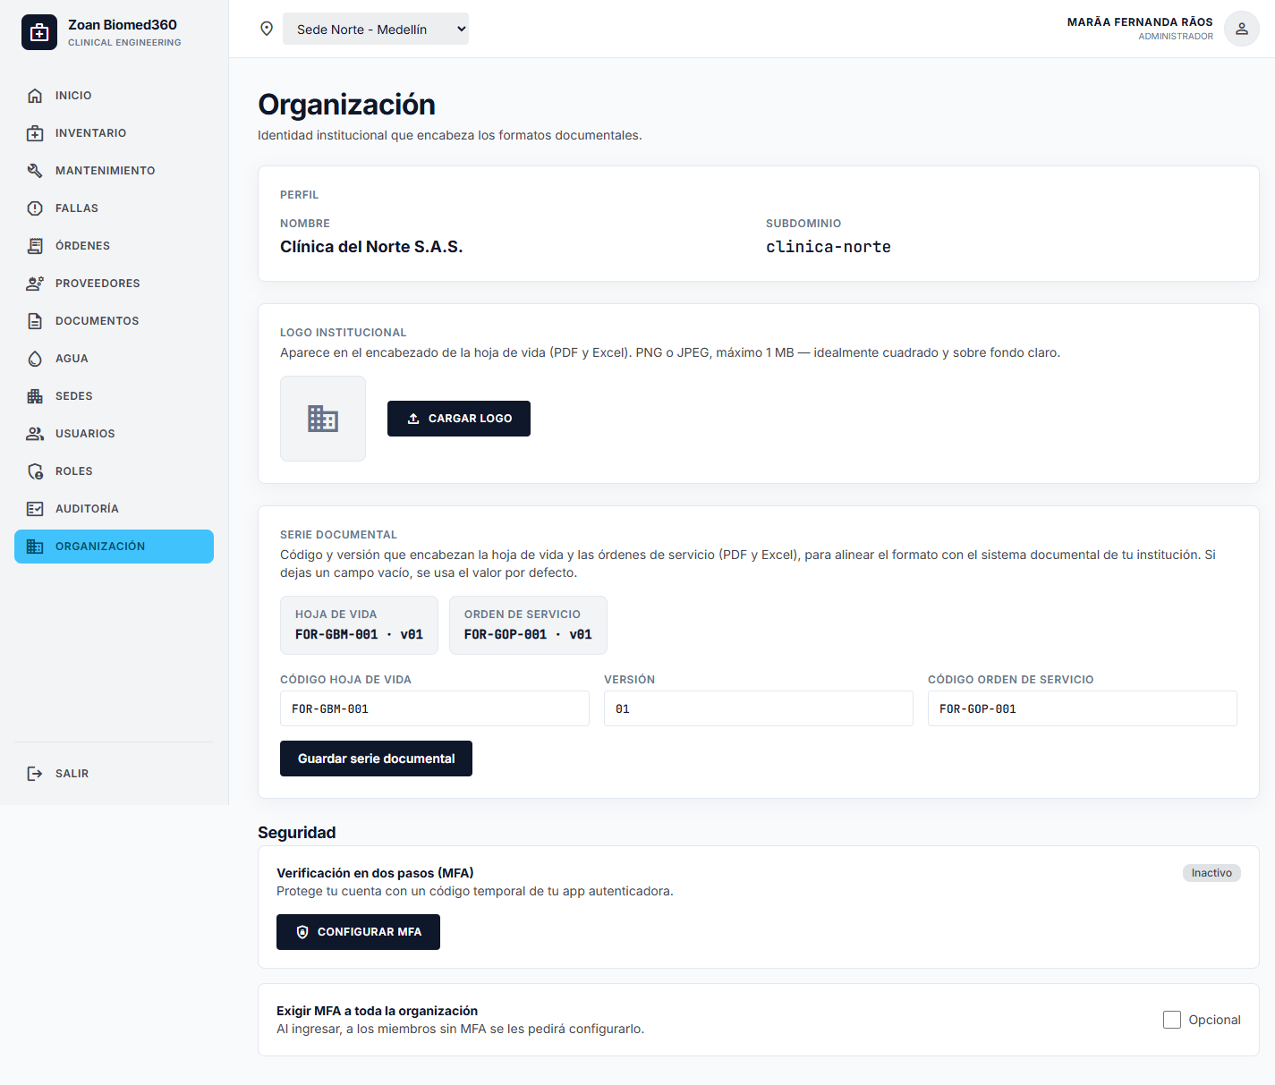1275x1085 pixels.
Task: Open the Usuarios menu item
Action: point(114,434)
